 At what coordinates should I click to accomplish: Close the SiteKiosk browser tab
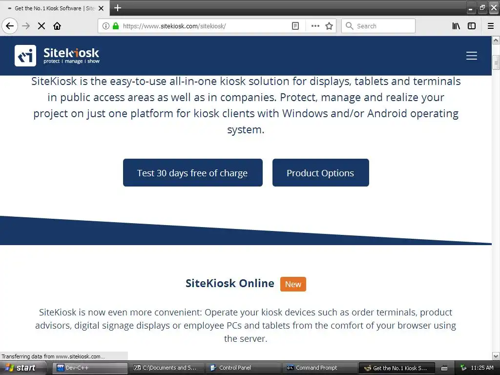click(x=101, y=8)
